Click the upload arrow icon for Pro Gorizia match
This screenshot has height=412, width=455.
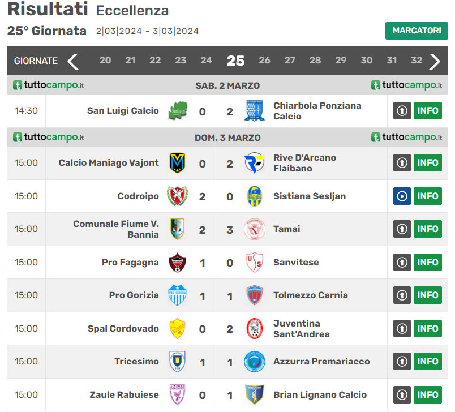point(402,295)
